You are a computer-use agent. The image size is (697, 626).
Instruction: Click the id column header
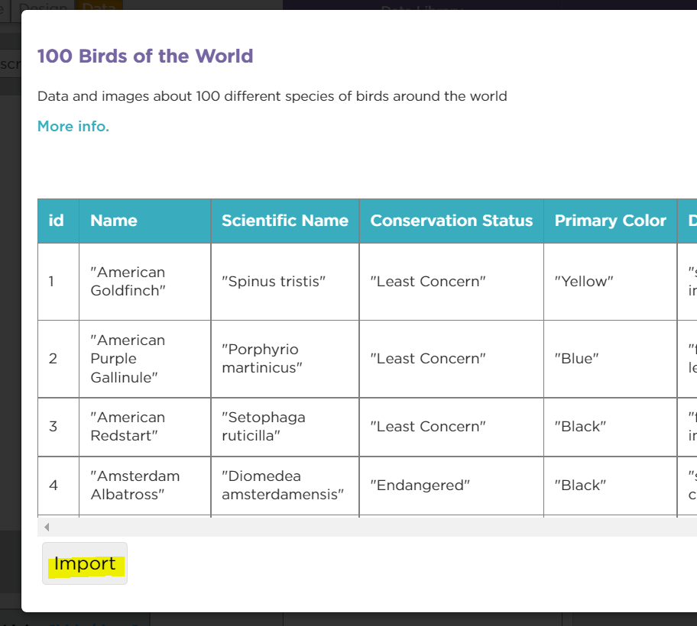pyautogui.click(x=56, y=221)
